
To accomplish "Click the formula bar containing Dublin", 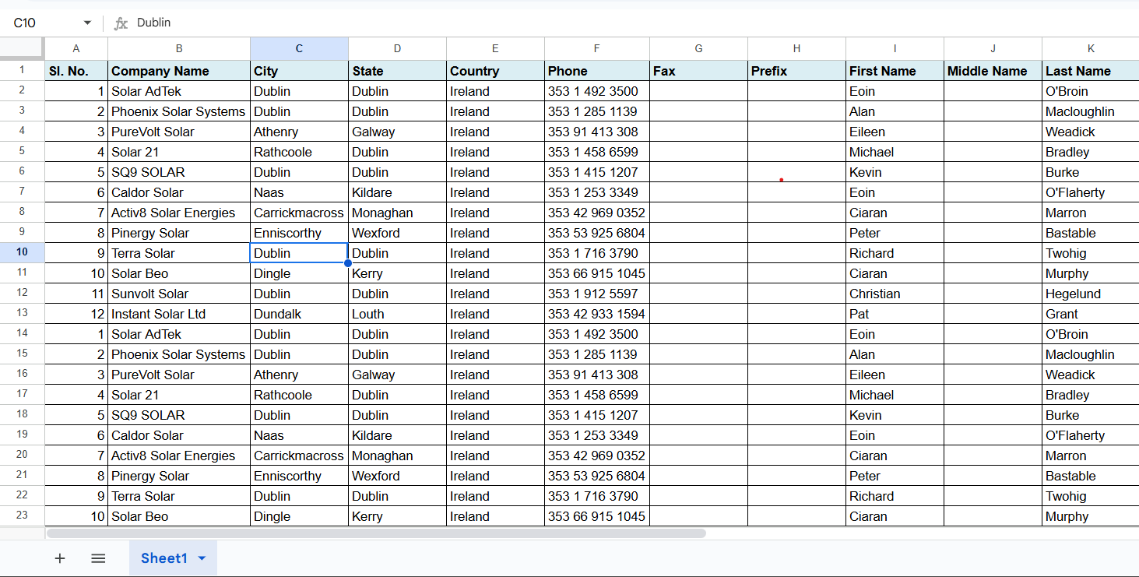I will pyautogui.click(x=623, y=23).
